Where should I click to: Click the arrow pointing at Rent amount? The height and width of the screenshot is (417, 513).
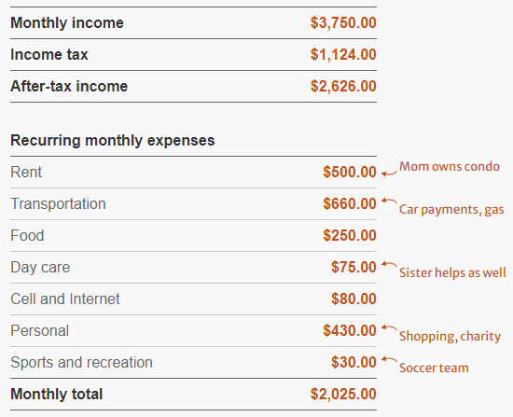pos(389,174)
